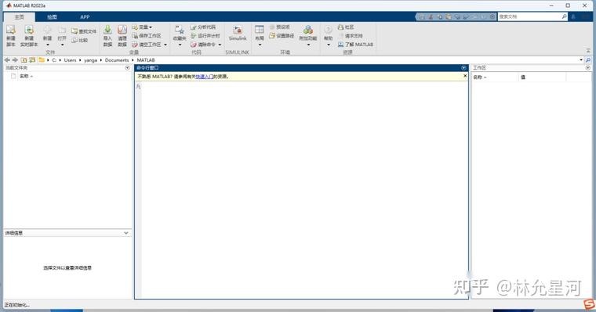Screen dimensions: 596x312
Task: Click the up-one-level folder icon
Action: click(x=24, y=60)
